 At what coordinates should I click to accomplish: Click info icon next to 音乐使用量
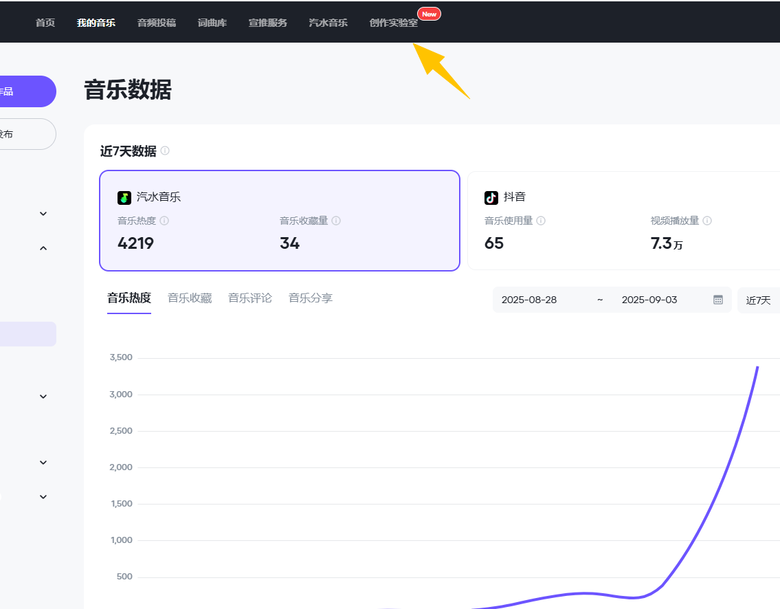coord(541,221)
